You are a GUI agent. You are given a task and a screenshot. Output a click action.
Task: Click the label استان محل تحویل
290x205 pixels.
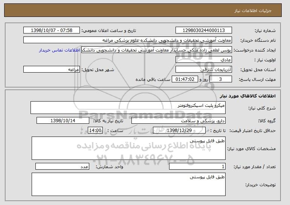point(258,70)
